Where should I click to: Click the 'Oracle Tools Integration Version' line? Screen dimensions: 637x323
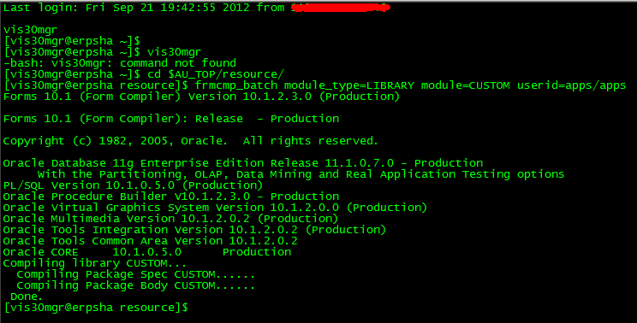click(x=194, y=230)
